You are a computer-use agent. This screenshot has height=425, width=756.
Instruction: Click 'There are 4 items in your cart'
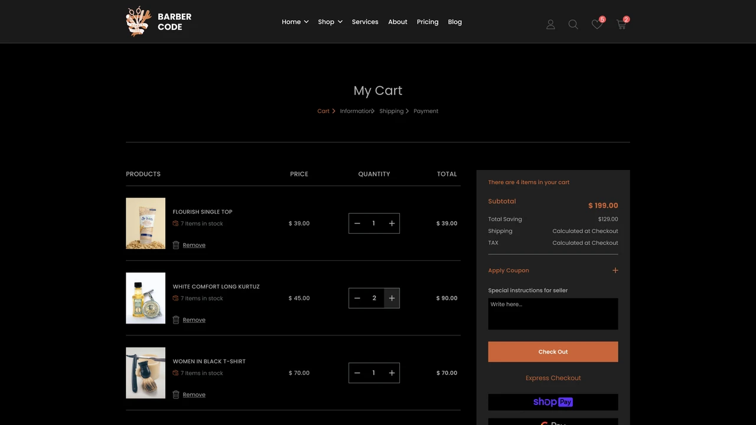(529, 182)
